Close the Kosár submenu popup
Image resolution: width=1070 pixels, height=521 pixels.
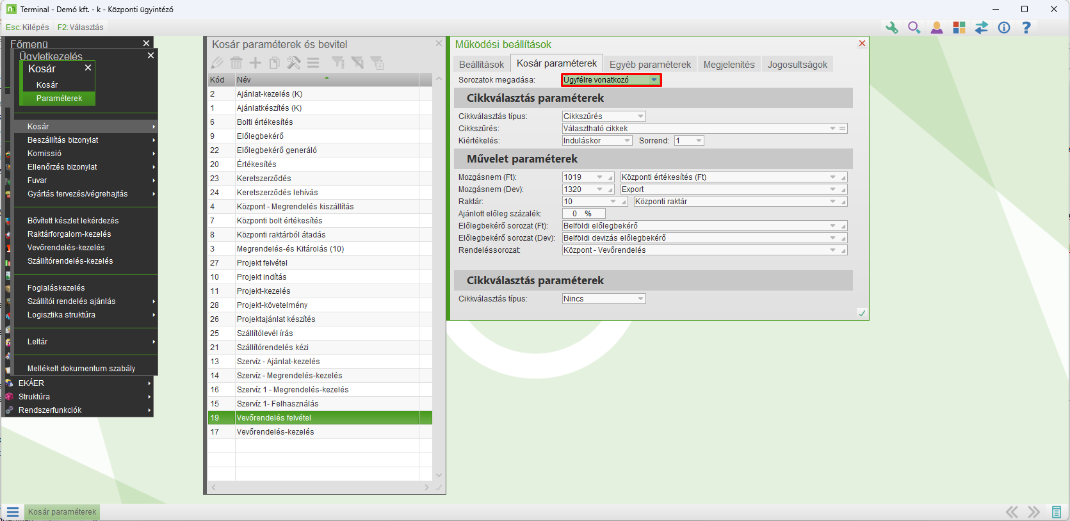click(88, 67)
